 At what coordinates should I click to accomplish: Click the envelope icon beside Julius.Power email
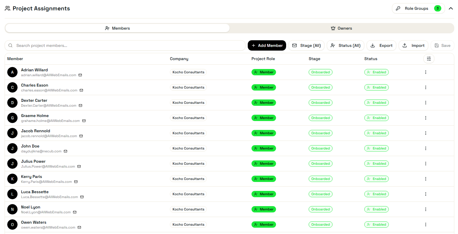pyautogui.click(x=79, y=166)
